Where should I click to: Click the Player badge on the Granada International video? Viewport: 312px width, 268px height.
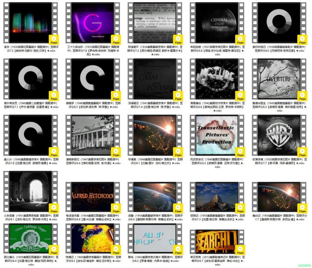coord(116,40)
